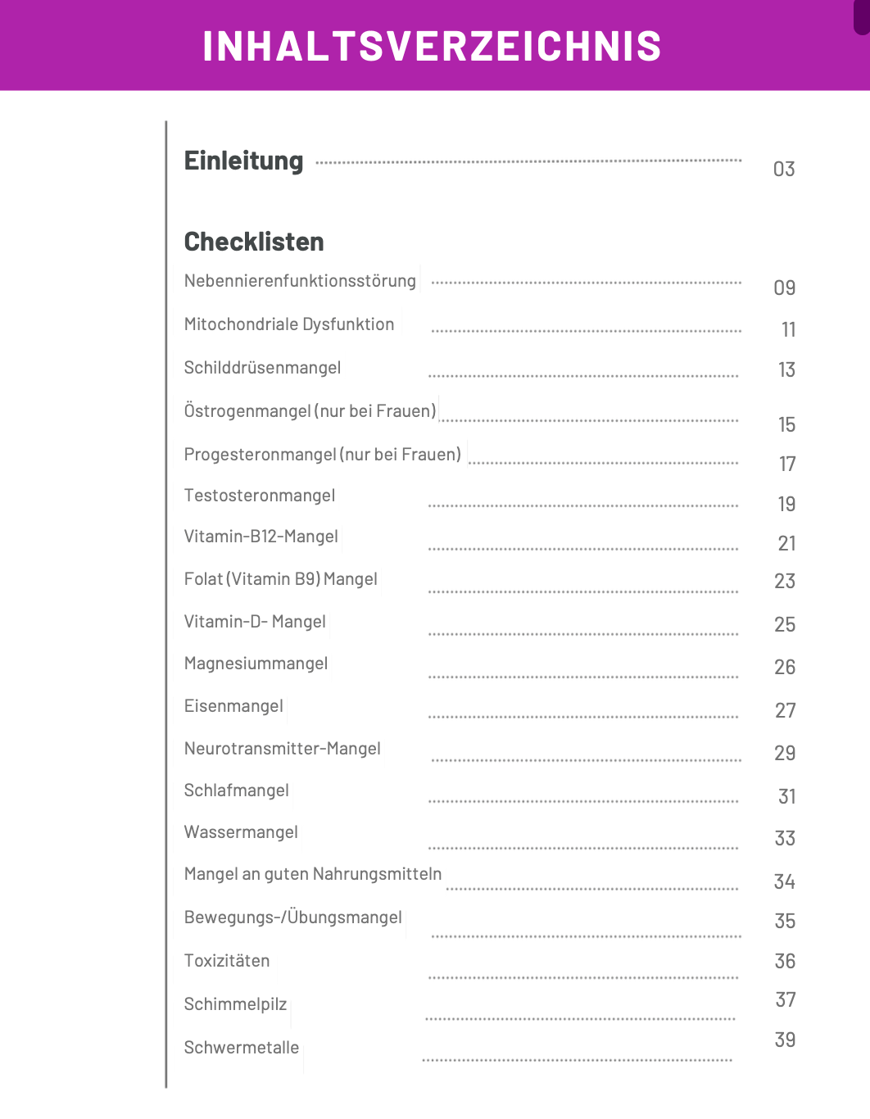Open the Eisenmangel checklist
Viewport: 870px width, 1119px height.
point(233,706)
